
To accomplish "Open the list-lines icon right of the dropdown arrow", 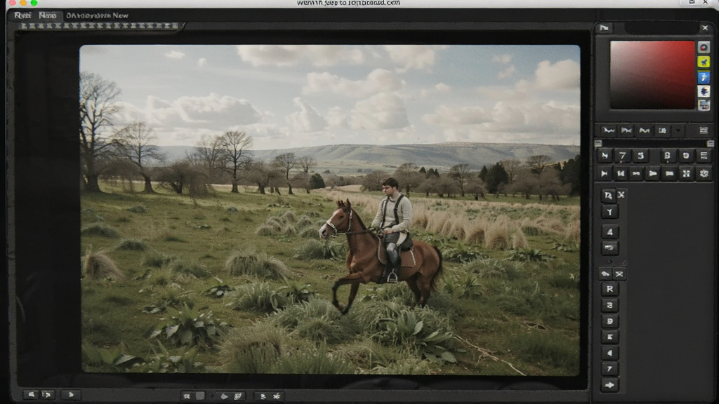I will 704,130.
